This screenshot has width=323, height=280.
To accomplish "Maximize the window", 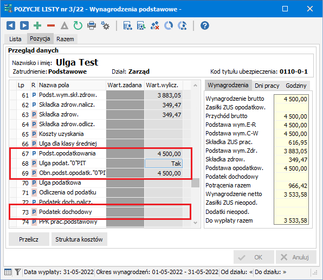I will tap(285, 9).
